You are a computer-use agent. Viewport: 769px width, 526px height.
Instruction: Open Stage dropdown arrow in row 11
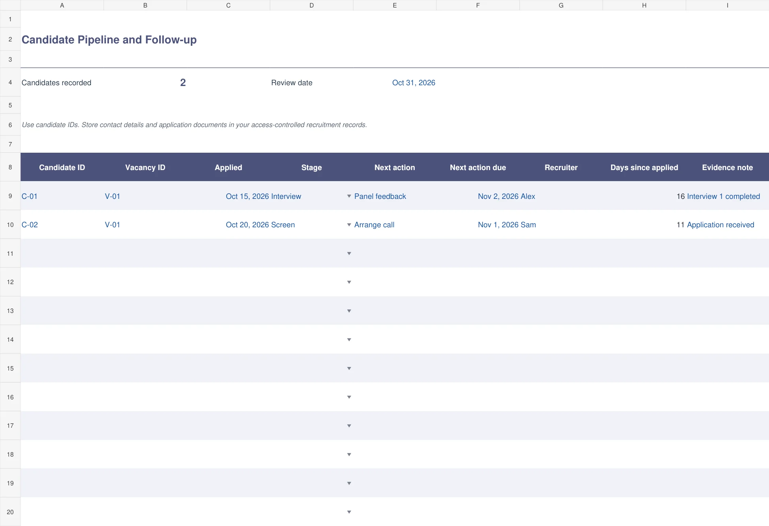point(349,253)
